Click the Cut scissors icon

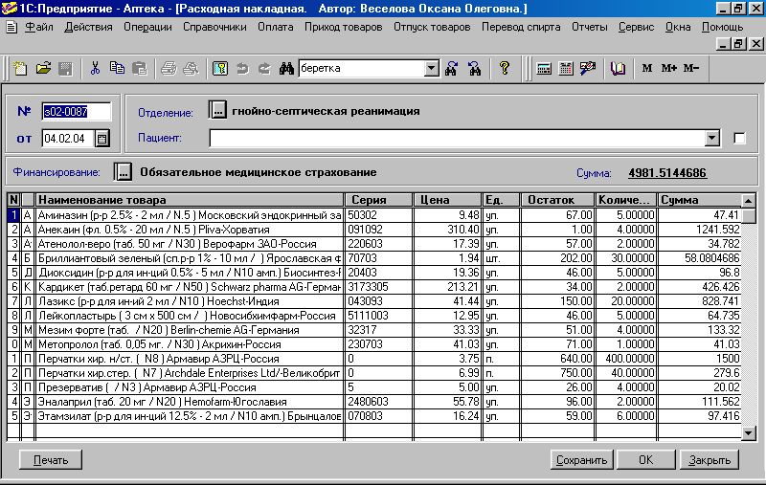(x=95, y=68)
